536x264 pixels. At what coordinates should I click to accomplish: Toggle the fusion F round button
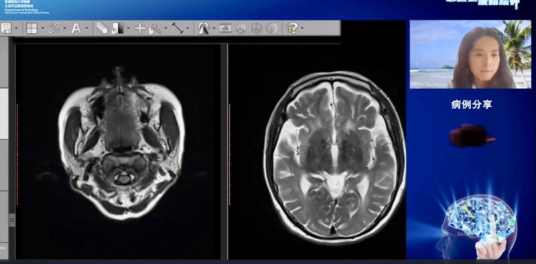tap(272, 28)
